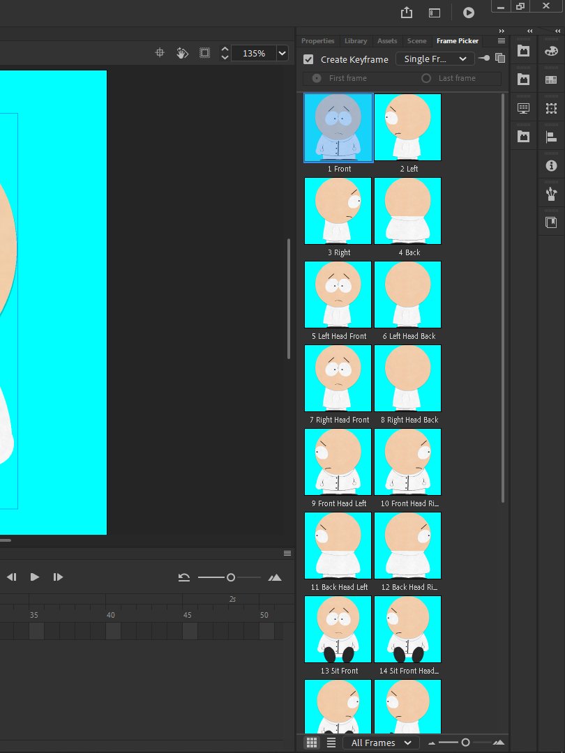Adjust the Frame Picker thumbnail size slider
565x753 pixels.
465,743
